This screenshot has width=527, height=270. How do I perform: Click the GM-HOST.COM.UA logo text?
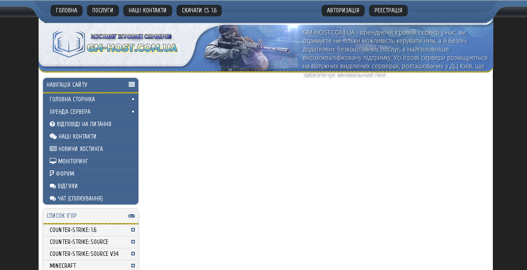132,48
